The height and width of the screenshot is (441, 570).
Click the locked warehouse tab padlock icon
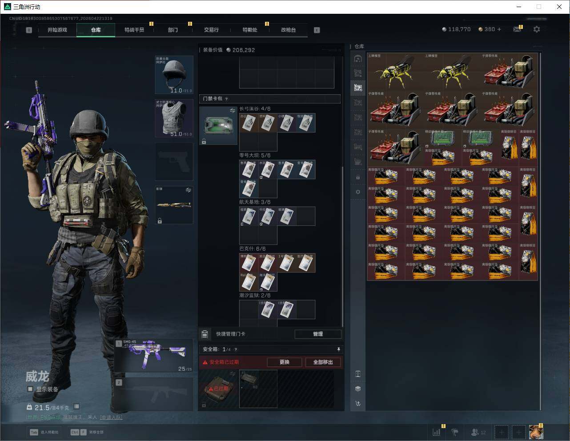coord(358,177)
